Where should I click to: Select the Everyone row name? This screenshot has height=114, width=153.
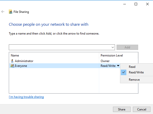21,66
